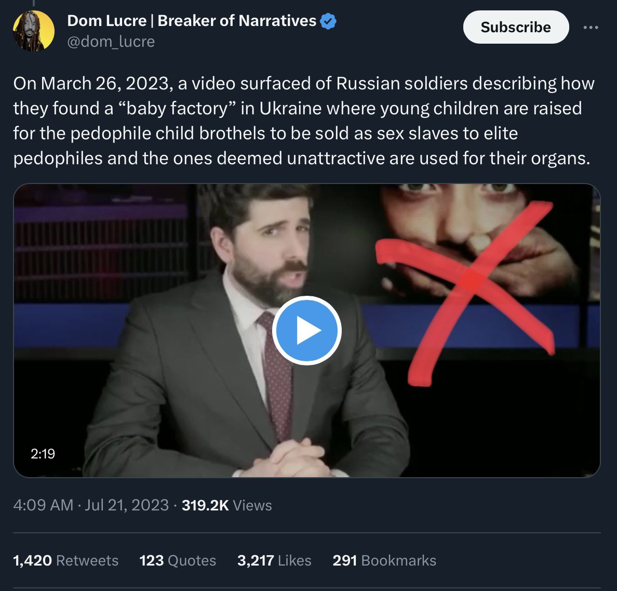Click the display name Dom Lucre

click(x=191, y=21)
